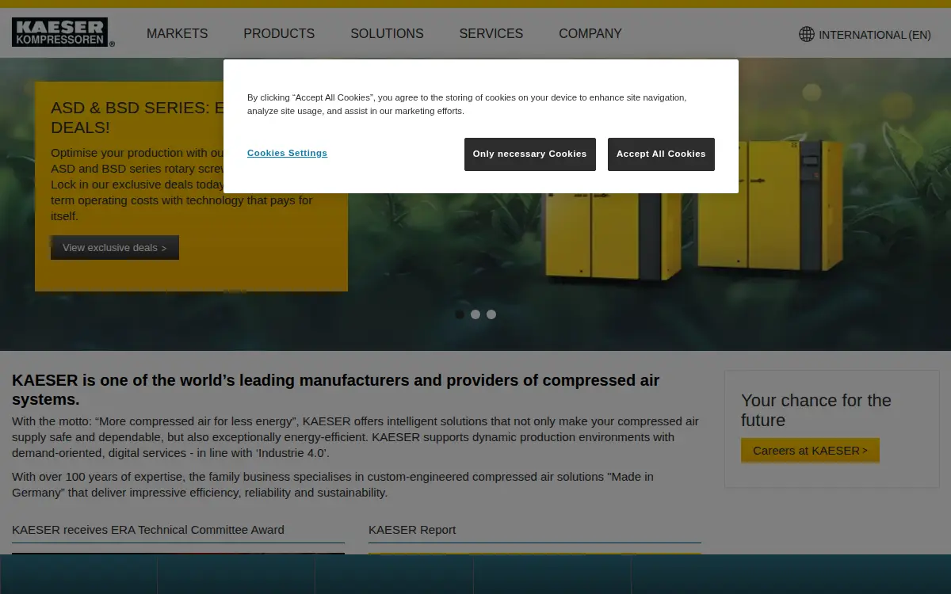The height and width of the screenshot is (594, 951).
Task: Open the PRODUCTS menu
Action: (279, 33)
